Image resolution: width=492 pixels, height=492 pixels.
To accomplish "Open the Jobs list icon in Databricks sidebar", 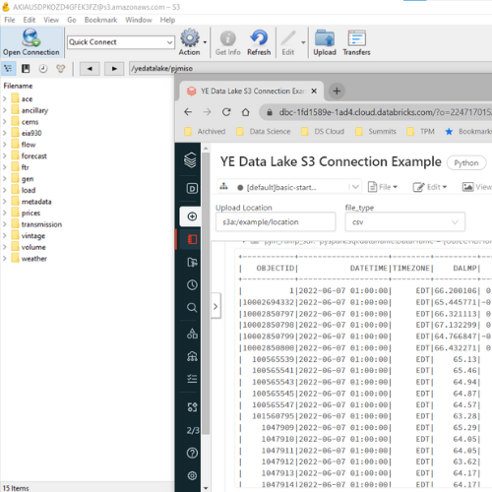I will click(192, 379).
